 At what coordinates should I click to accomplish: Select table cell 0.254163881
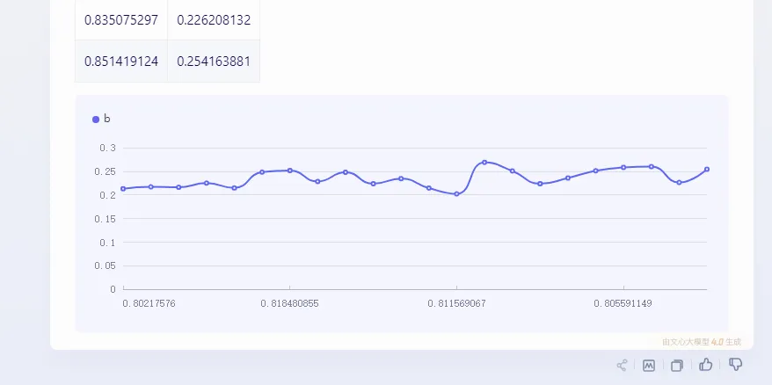pyautogui.click(x=214, y=62)
